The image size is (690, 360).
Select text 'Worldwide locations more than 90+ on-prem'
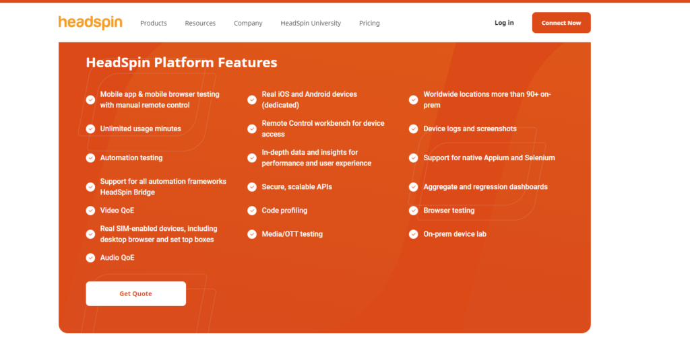[487, 100]
